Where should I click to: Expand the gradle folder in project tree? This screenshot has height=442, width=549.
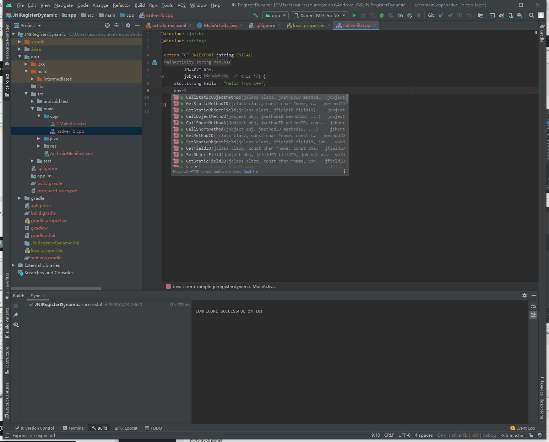click(20, 198)
